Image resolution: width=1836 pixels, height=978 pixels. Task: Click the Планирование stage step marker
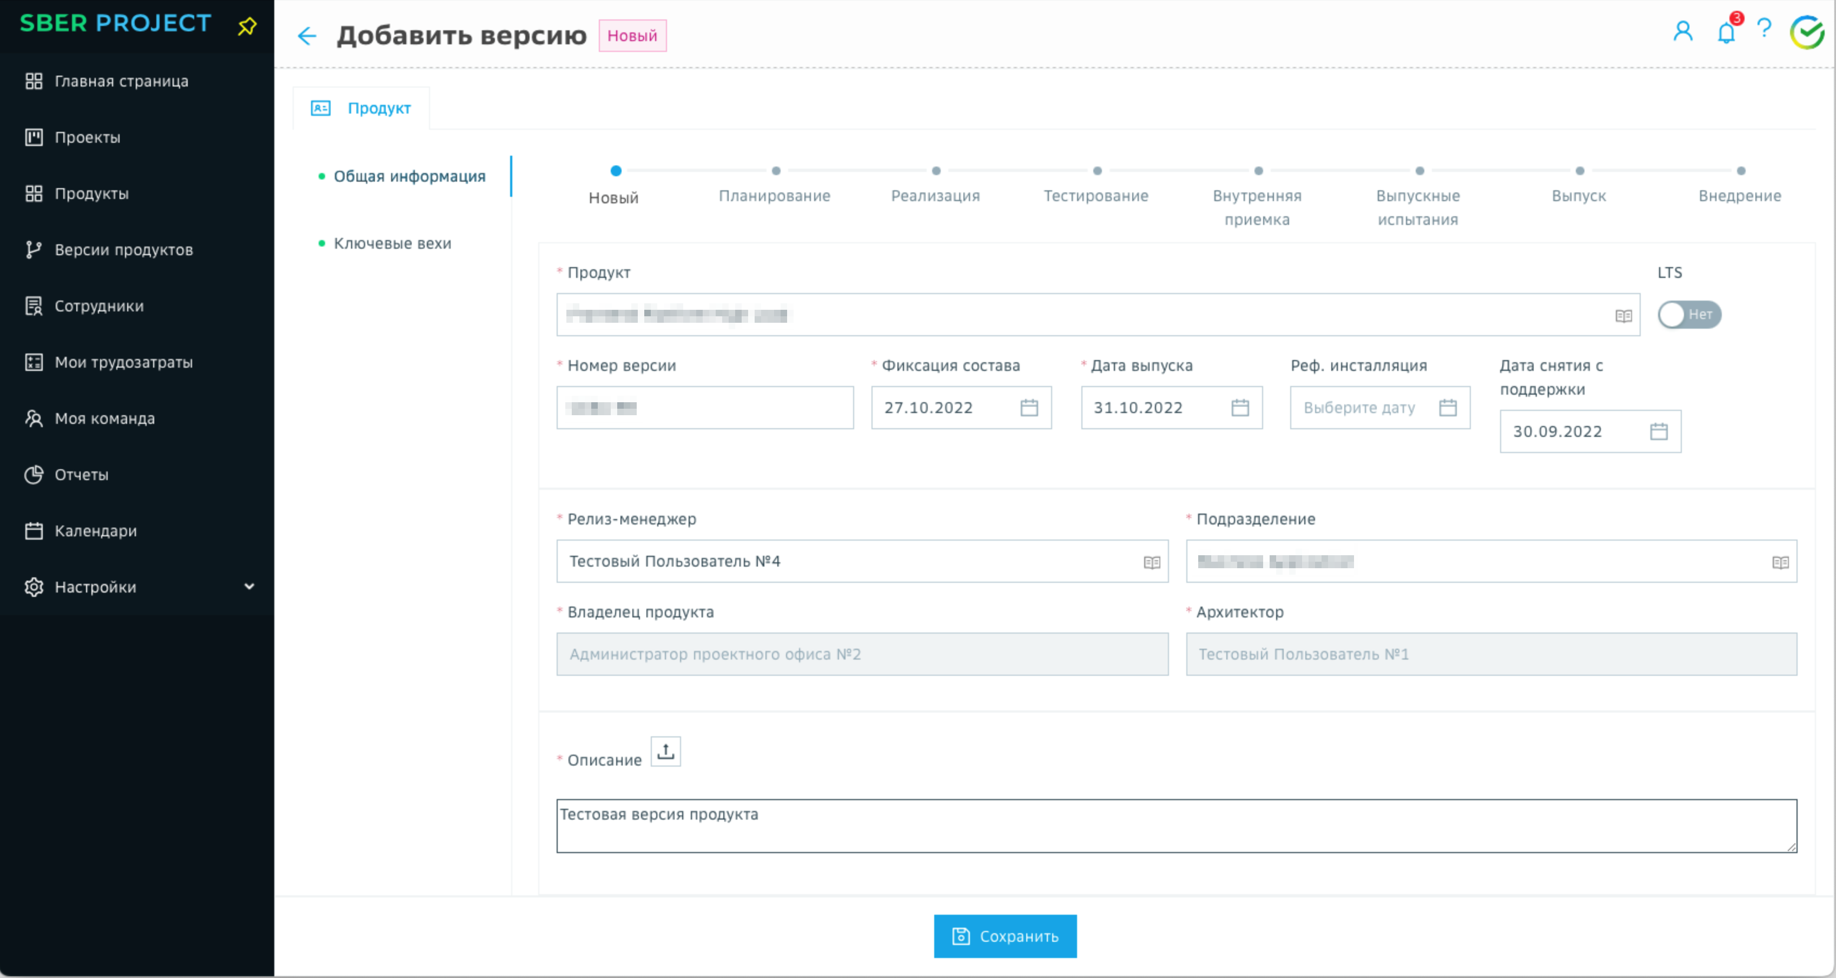(775, 171)
